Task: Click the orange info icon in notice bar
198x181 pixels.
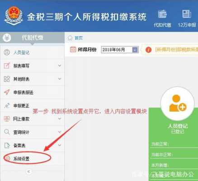Action: point(148,50)
